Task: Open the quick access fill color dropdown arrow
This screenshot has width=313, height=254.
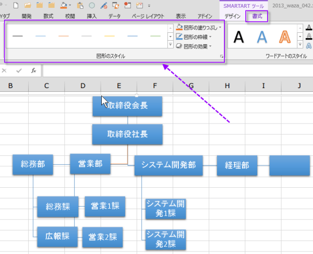Action: (x=70, y=5)
